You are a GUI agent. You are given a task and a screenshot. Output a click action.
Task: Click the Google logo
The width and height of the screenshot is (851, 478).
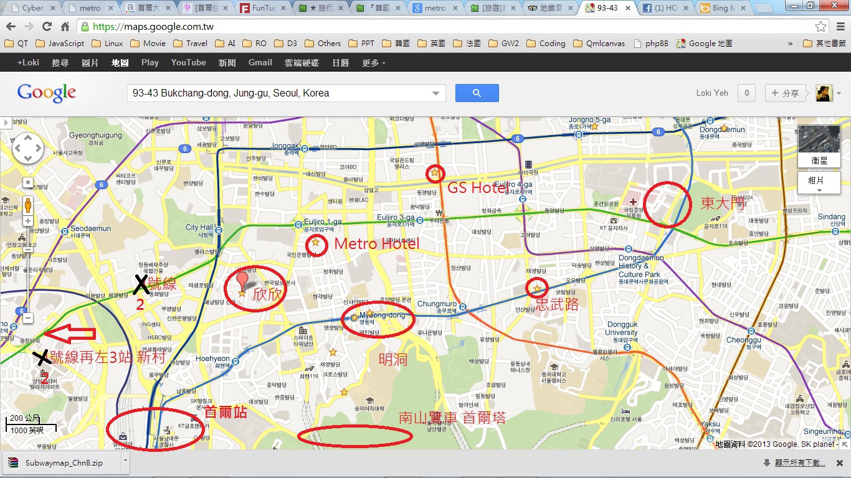(x=47, y=93)
